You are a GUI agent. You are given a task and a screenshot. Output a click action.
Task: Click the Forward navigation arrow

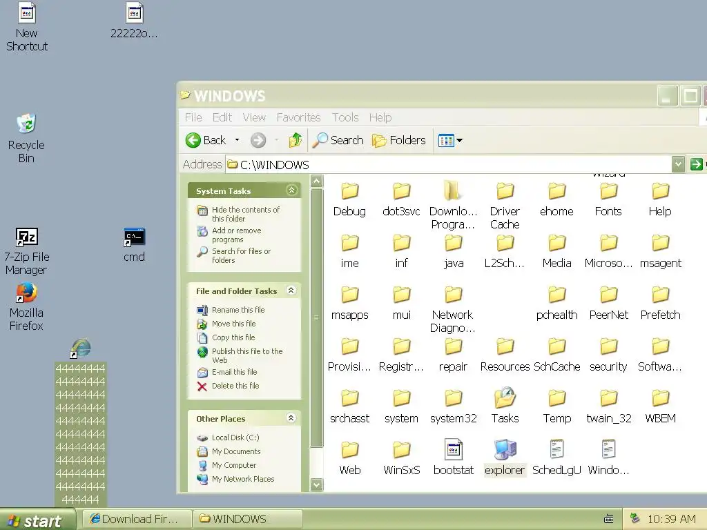tap(258, 140)
